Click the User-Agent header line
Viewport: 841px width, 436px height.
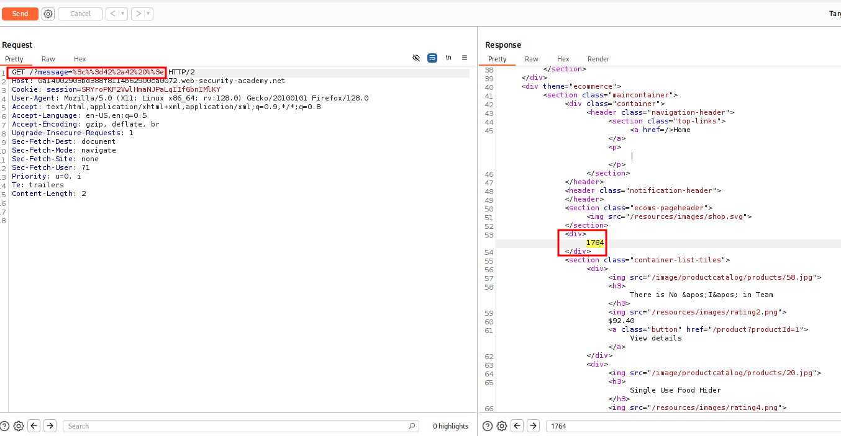(190, 99)
